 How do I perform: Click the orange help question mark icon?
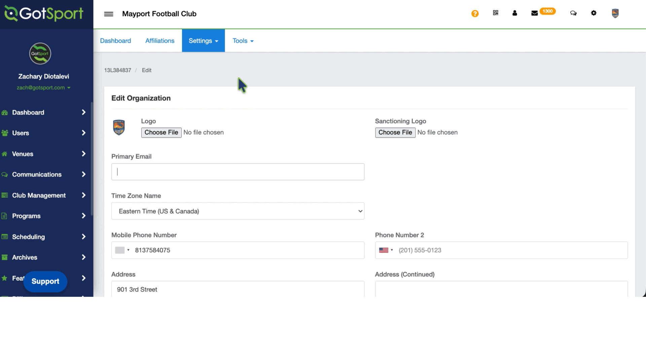click(475, 13)
